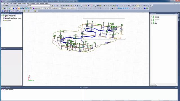The width and height of the screenshot is (180, 101).
Task: Open the vertical Layers tab on right edge
Action: pyautogui.click(x=179, y=15)
